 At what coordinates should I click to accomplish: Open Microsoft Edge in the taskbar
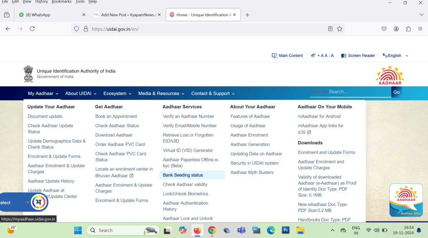[271, 230]
